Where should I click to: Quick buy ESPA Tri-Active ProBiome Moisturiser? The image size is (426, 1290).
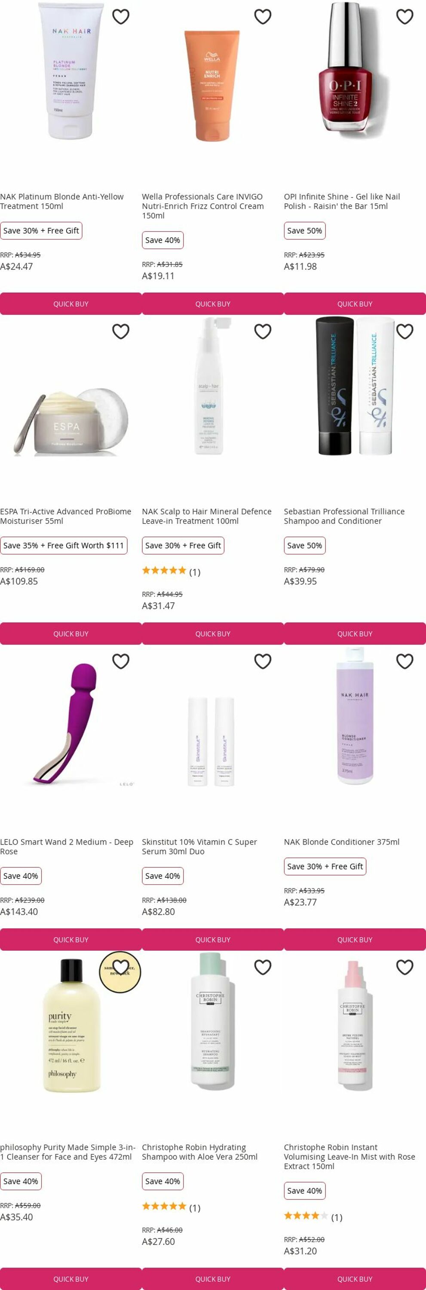(71, 634)
